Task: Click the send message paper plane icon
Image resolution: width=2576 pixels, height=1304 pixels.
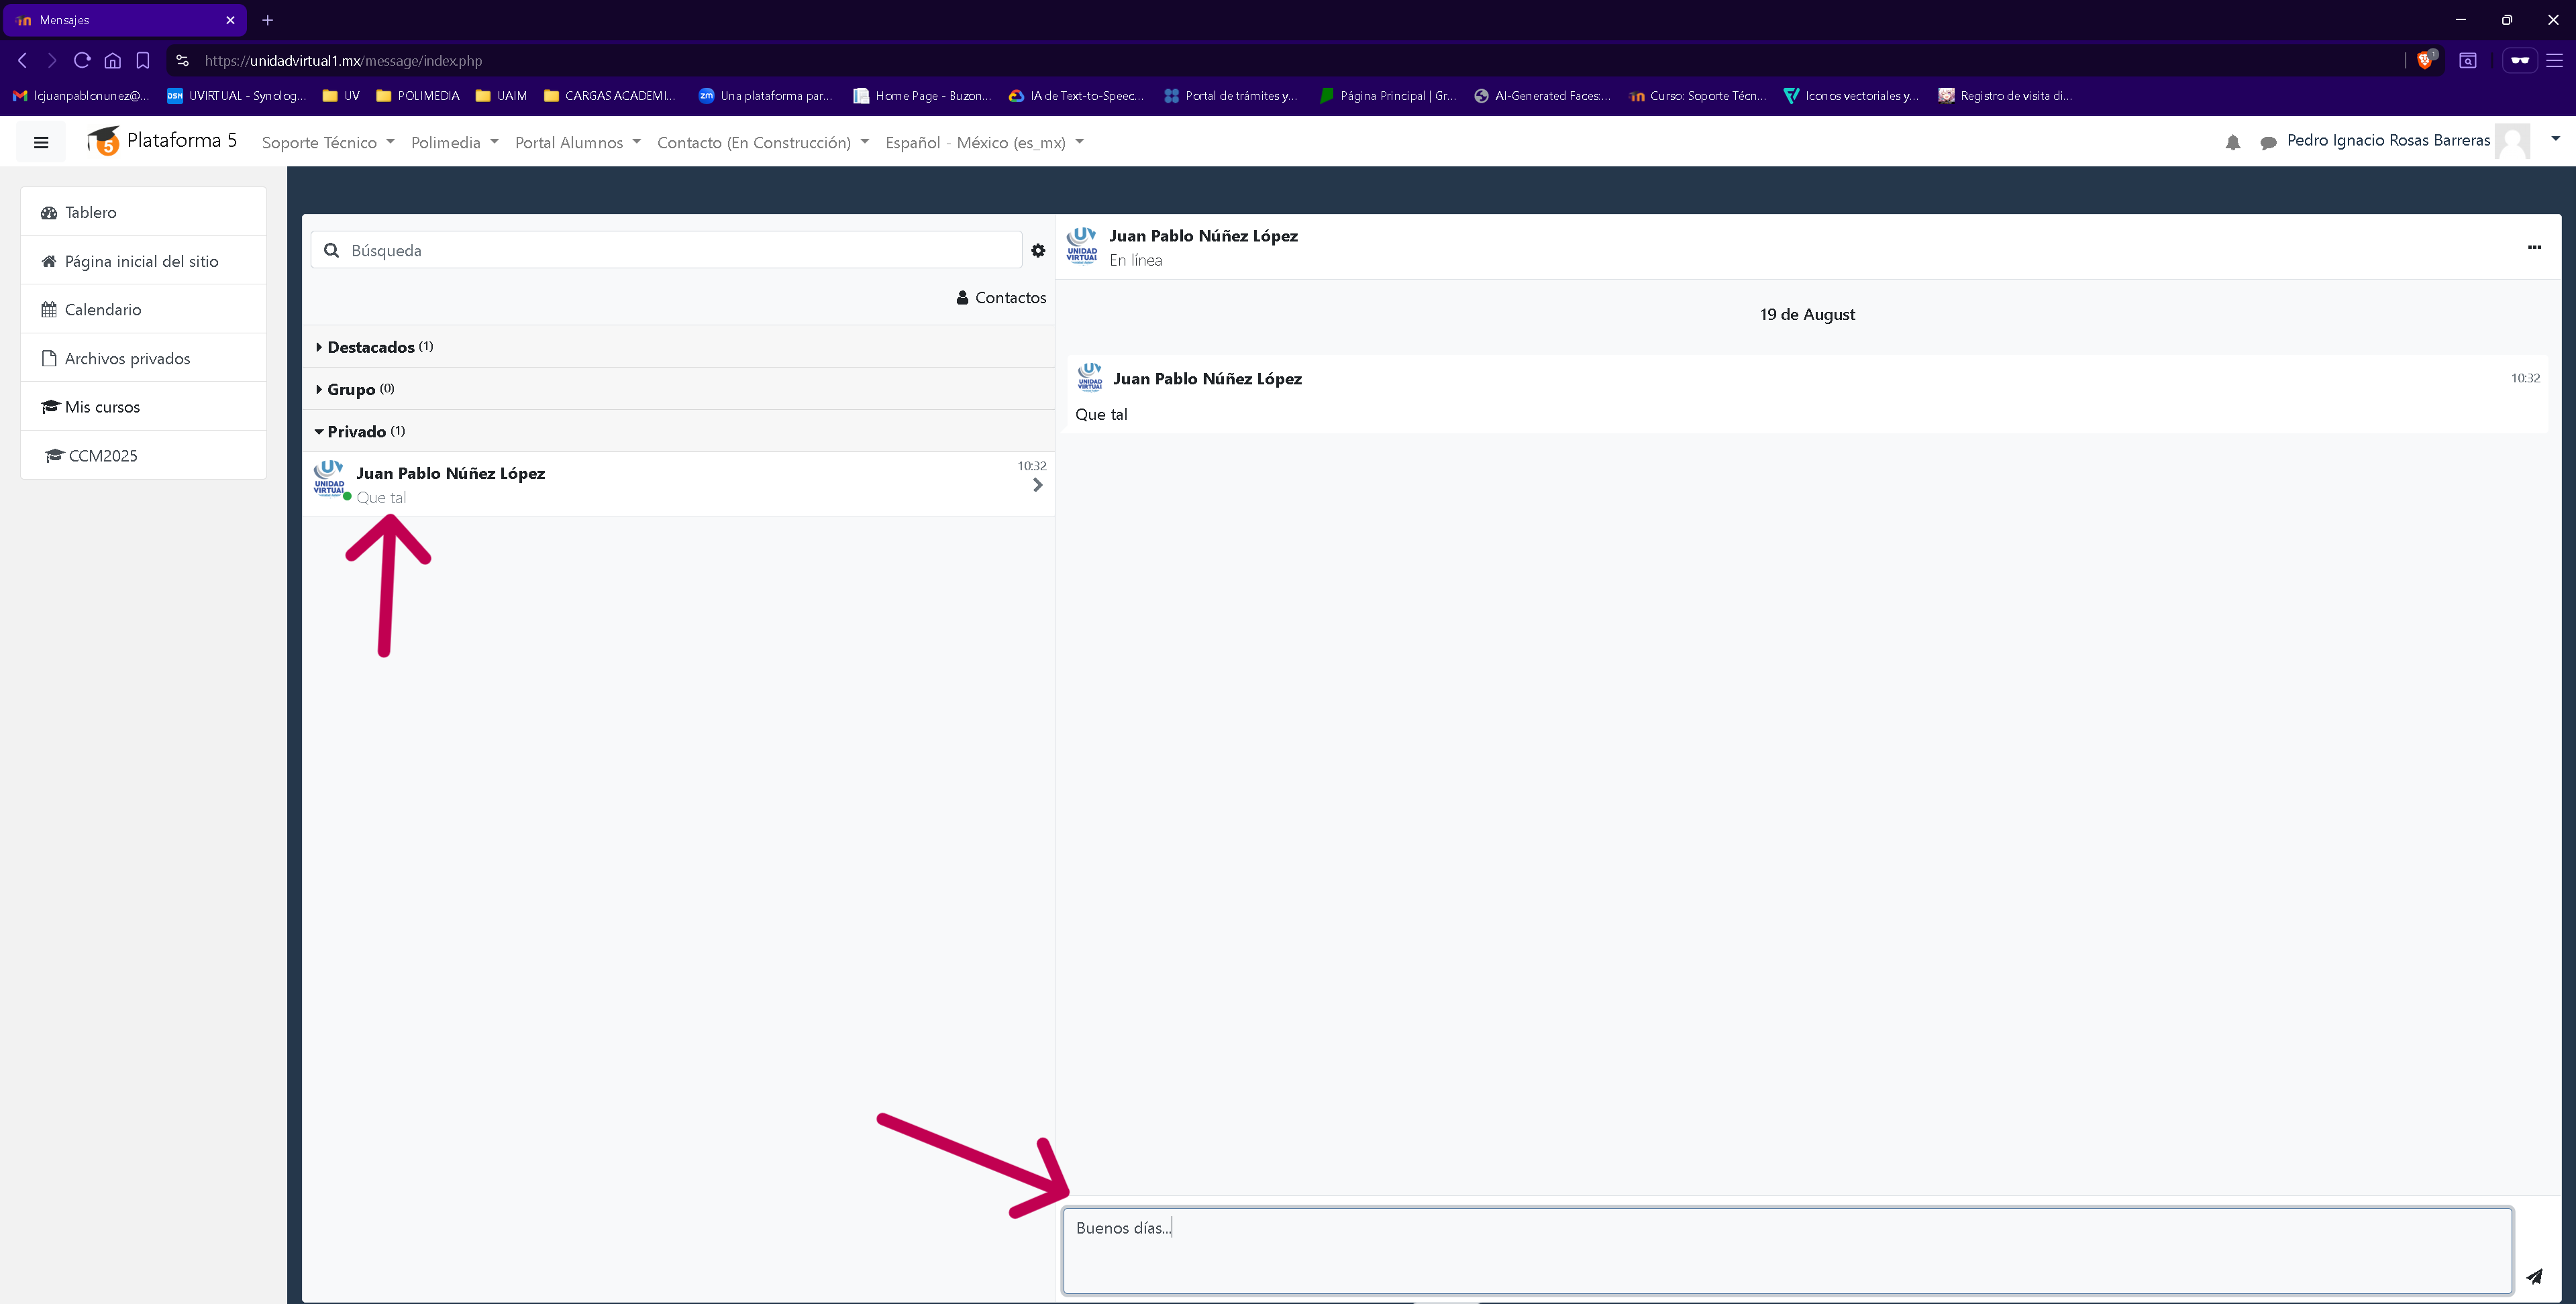Action: click(x=2534, y=1276)
